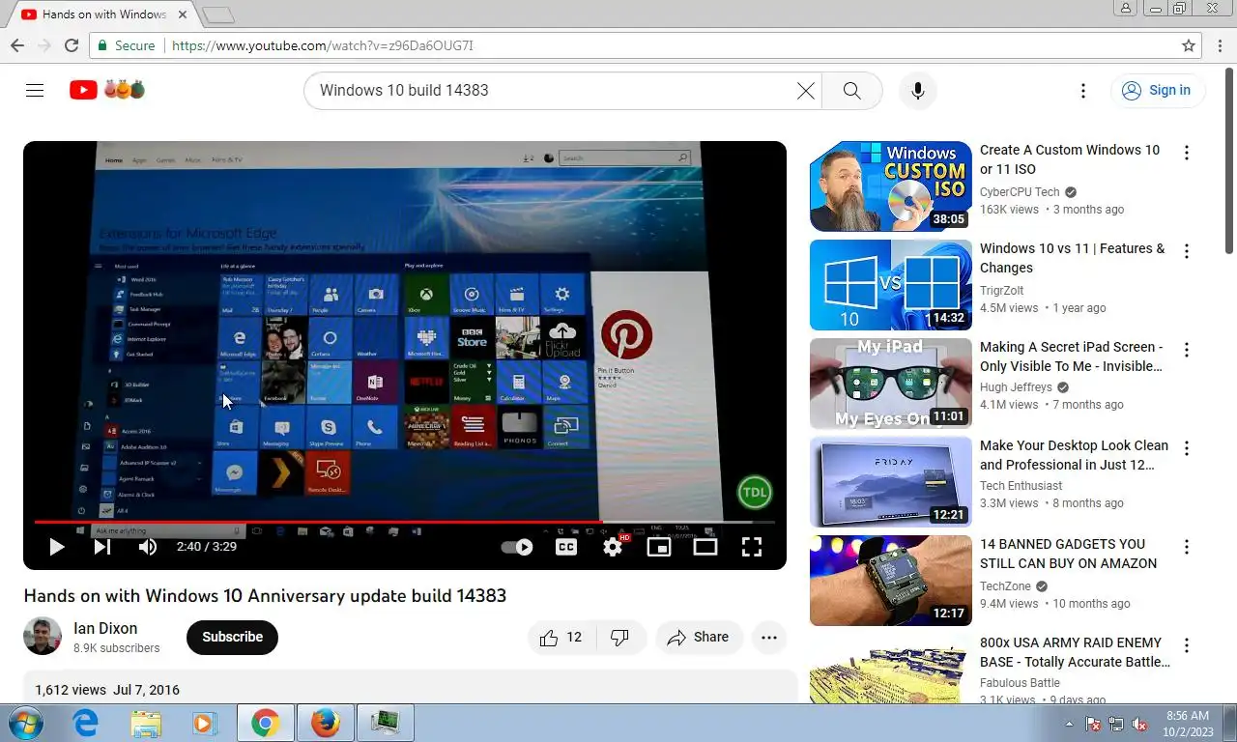Open options menu for Make Your Desktop video
This screenshot has width=1237, height=742.
point(1187,448)
